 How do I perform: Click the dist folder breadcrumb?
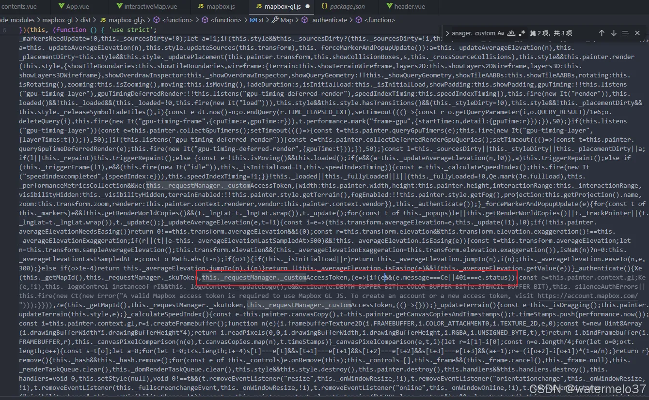(86, 20)
